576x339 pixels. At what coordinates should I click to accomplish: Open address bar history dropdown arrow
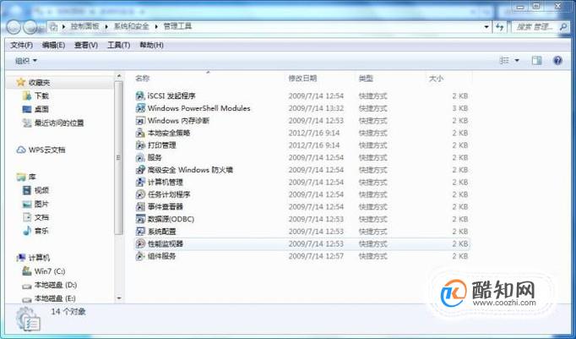coord(486,27)
